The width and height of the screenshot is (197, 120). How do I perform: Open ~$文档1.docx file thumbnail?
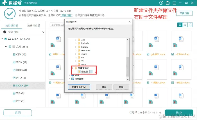[181, 41]
